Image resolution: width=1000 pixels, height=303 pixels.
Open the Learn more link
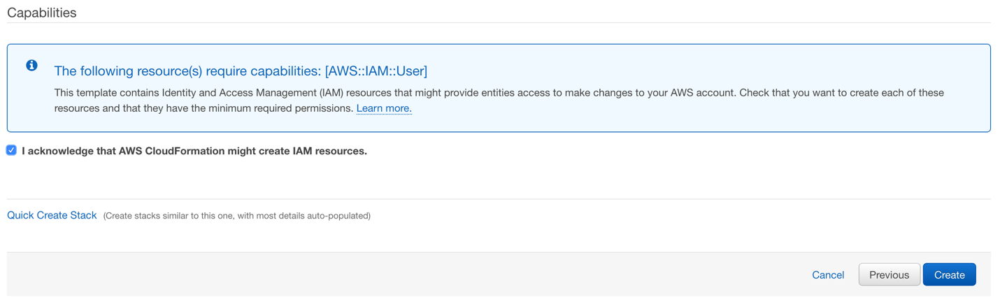pyautogui.click(x=384, y=108)
